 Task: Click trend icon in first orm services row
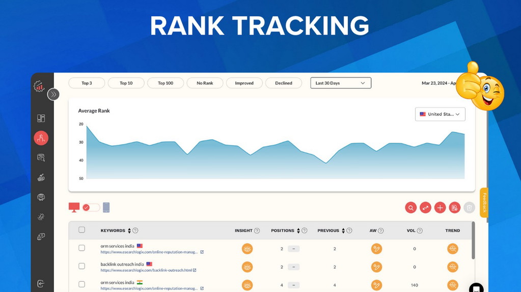[x=452, y=249]
